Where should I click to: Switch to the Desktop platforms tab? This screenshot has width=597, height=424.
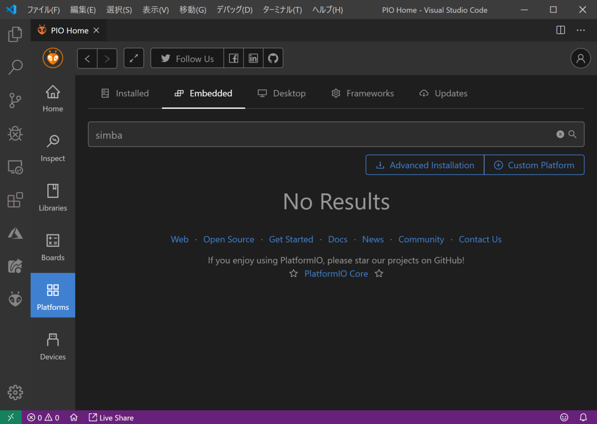click(282, 93)
